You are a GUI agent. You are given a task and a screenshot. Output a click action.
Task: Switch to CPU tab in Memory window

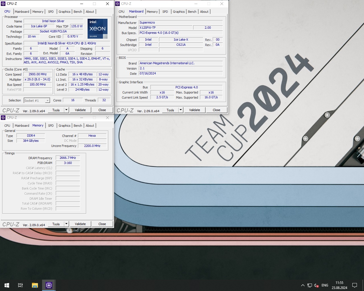pos(7,126)
